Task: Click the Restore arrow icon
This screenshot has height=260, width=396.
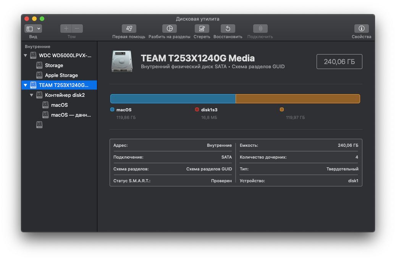Action: [228, 29]
